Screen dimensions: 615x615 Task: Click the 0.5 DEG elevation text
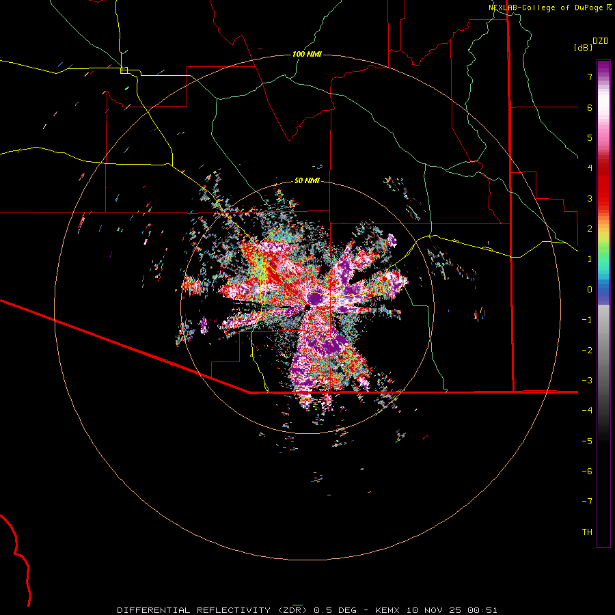point(336,610)
